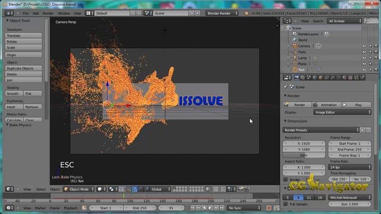Open the Object Constraints properties tab
This screenshot has height=214, width=381.
pos(326,78)
